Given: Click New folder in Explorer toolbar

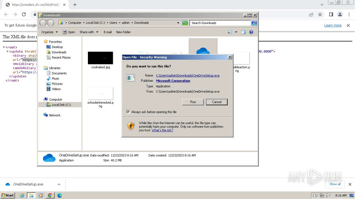Looking at the screenshot, I should click(x=123, y=32).
